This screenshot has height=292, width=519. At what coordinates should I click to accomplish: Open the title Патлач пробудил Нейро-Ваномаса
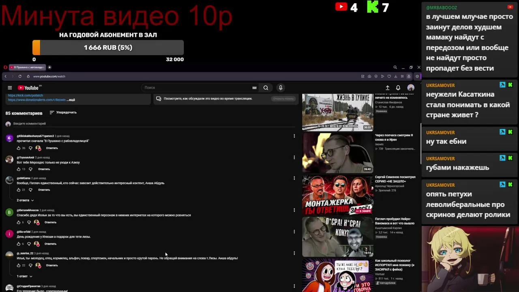(395, 221)
